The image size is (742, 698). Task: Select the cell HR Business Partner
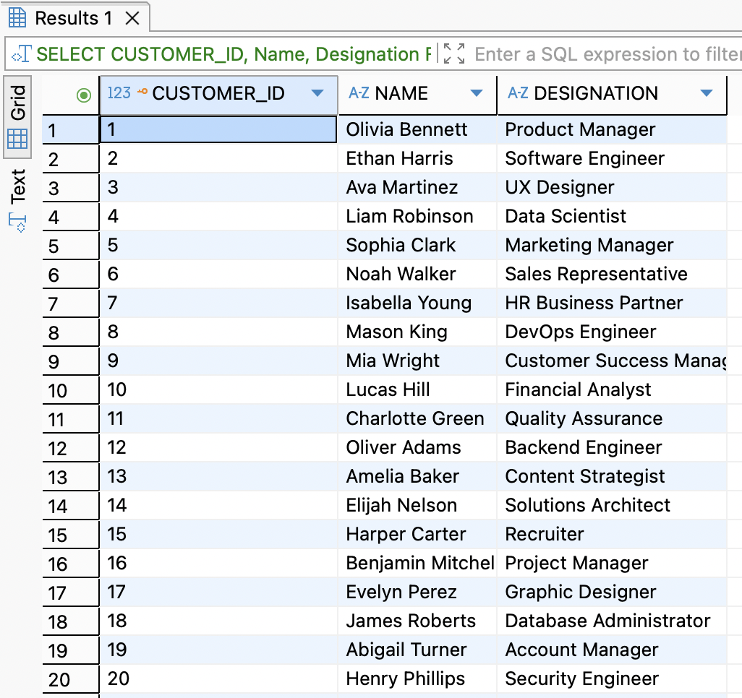click(612, 303)
